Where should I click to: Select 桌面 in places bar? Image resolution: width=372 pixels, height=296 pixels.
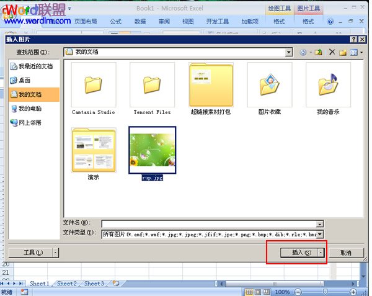coord(34,80)
